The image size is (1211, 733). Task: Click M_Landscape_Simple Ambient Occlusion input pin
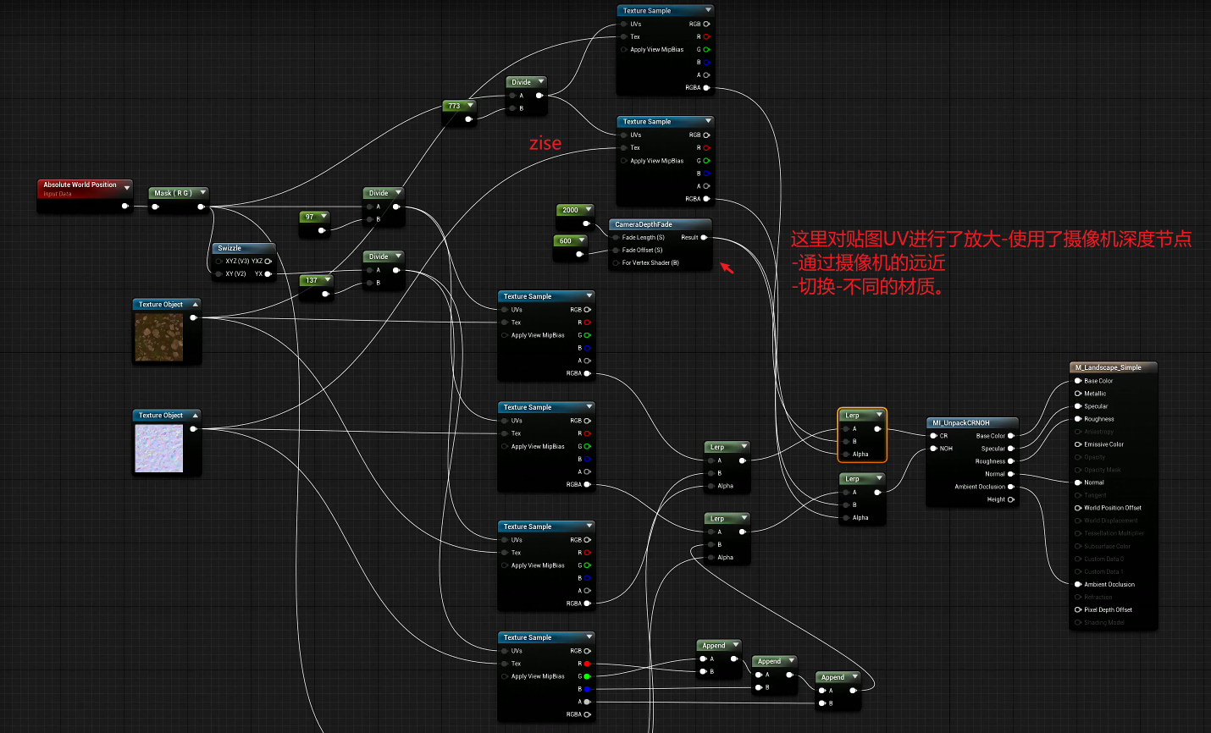click(x=1078, y=584)
